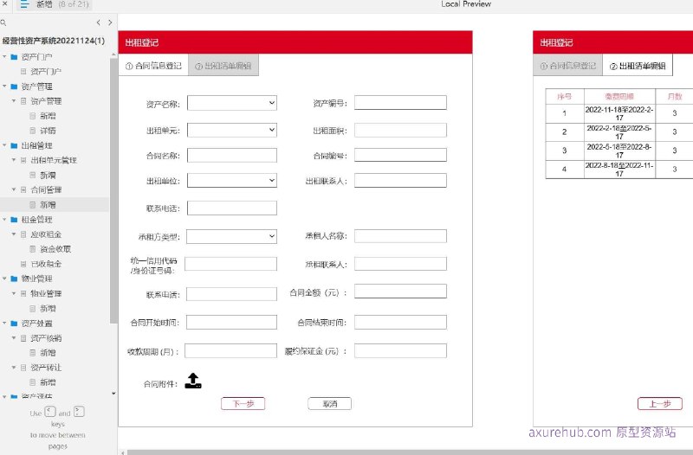
Task: Collapse the 合同管理 page arrow
Action: (x=14, y=189)
